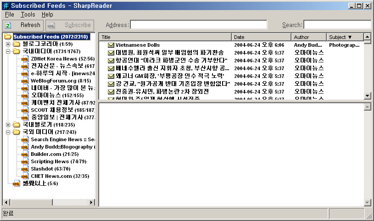This screenshot has width=374, height=221.
Task: Open the 웨고너 GM회장 article row
Action: [x=231, y=76]
